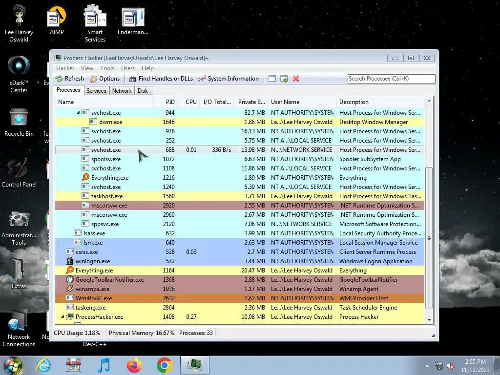Image resolution: width=500 pixels, height=375 pixels.
Task: Click Everything.exe icon with PID 1164
Action: pos(70,270)
